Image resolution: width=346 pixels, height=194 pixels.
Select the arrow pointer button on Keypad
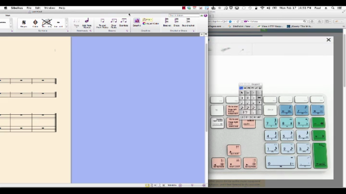[x=242, y=93]
